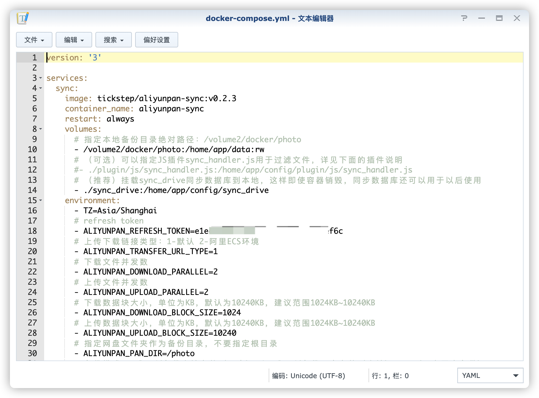Viewport: 539px width, 398px height.
Task: Open the YAML language dropdown
Action: (490, 375)
